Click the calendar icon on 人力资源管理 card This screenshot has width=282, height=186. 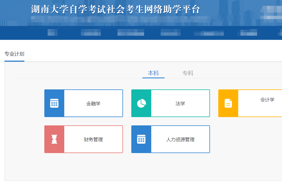click(141, 139)
